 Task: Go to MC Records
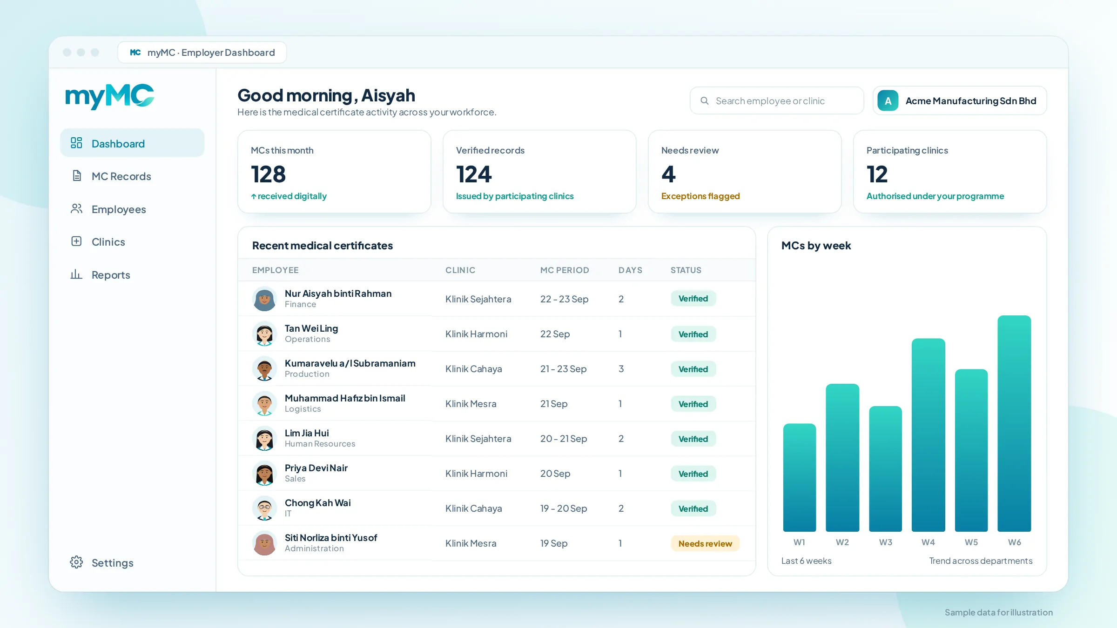pos(132,176)
